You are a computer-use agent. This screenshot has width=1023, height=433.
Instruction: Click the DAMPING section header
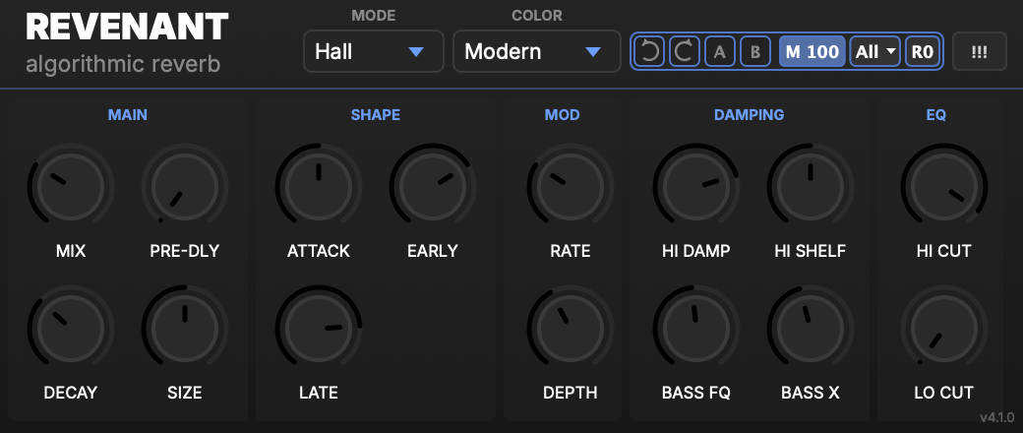coord(749,115)
